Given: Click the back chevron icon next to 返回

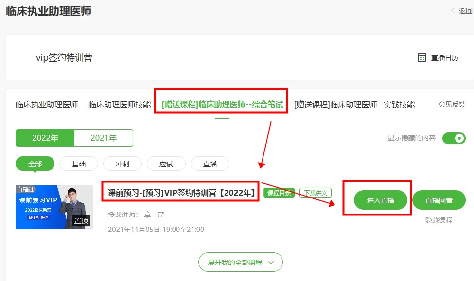Looking at the screenshot, I should point(453,11).
